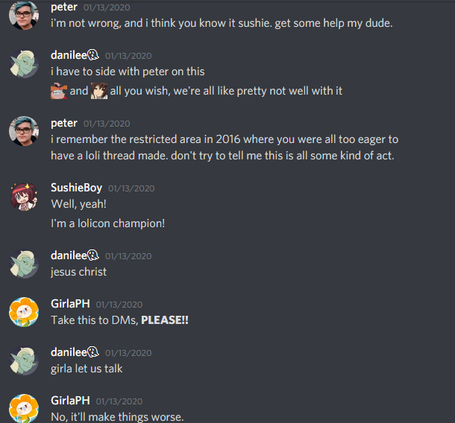
Task: Open GirlaPH's flower avatar beside 'No, it'll make things worse'
Action: (x=24, y=409)
